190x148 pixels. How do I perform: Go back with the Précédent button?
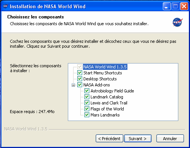(x=109, y=139)
